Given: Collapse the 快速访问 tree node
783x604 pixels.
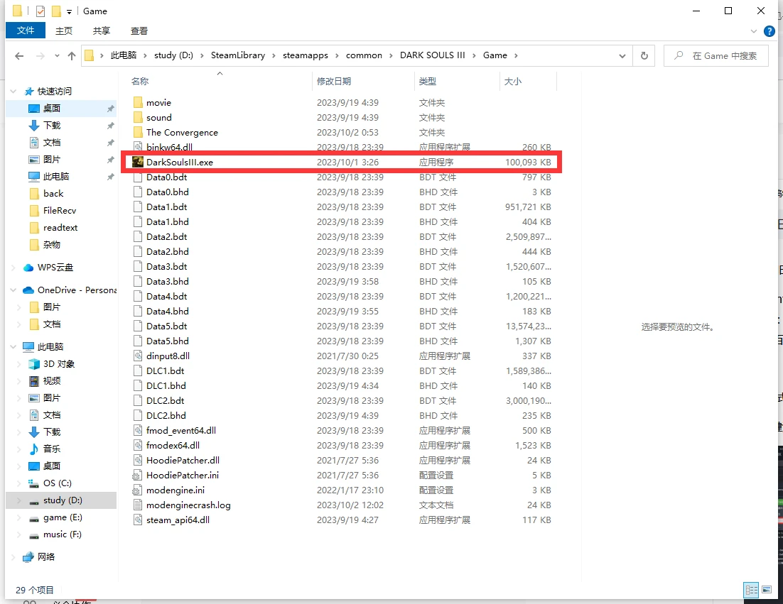Looking at the screenshot, I should 13,92.
